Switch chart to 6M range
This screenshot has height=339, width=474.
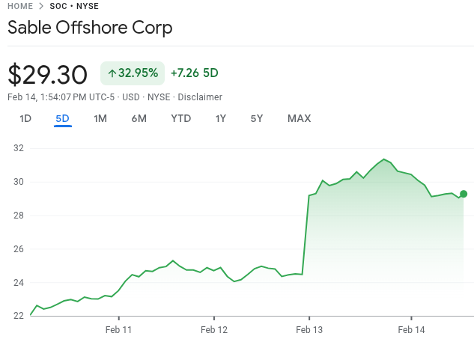coord(139,118)
